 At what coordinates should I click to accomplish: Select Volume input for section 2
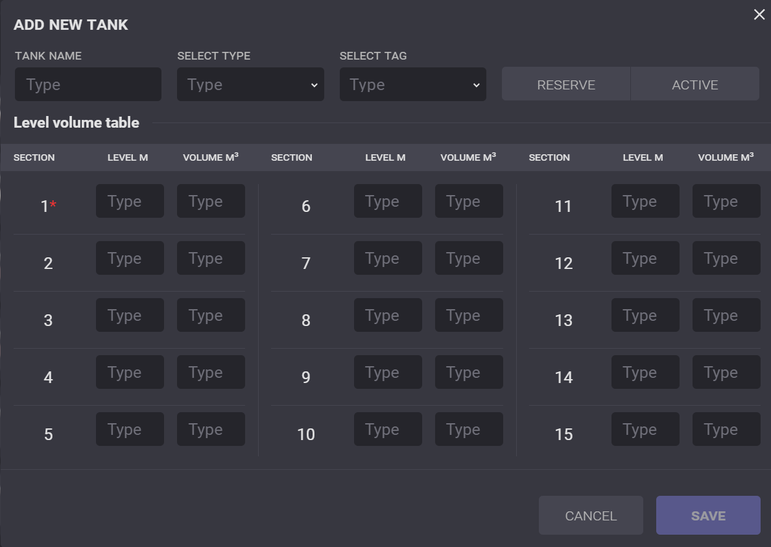tap(211, 258)
